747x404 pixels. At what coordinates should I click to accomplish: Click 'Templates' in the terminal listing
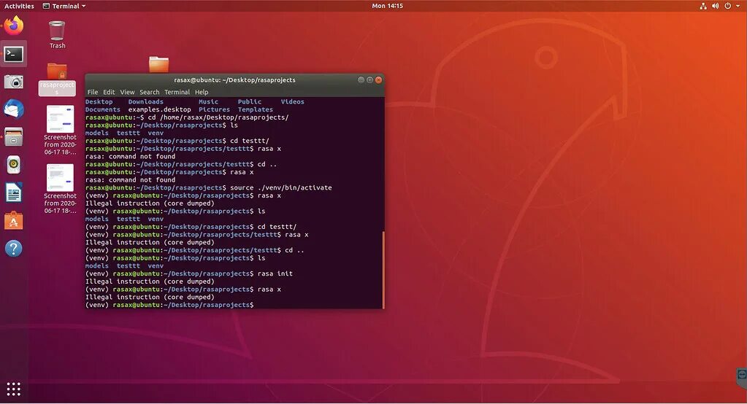tap(256, 109)
